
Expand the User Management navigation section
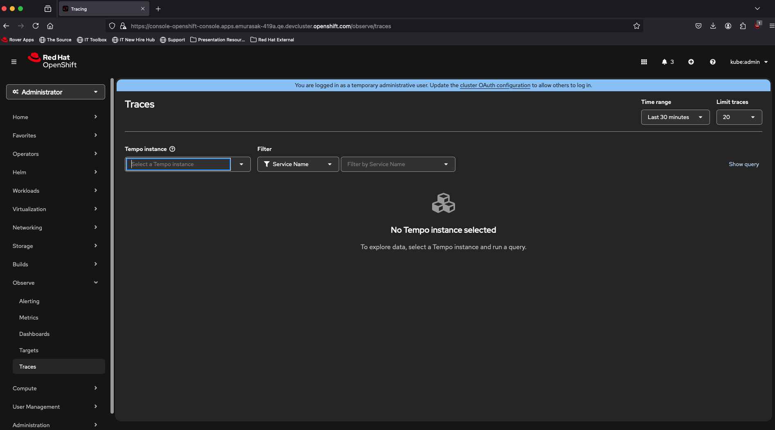click(x=56, y=407)
